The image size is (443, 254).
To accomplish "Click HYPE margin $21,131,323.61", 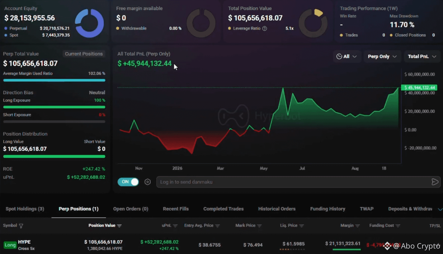I will [343, 243].
